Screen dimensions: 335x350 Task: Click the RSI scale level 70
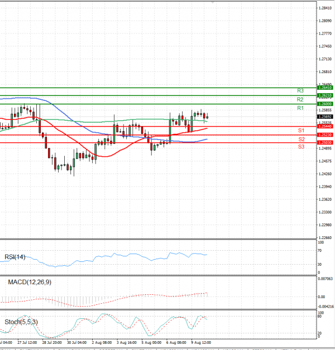click(x=319, y=251)
